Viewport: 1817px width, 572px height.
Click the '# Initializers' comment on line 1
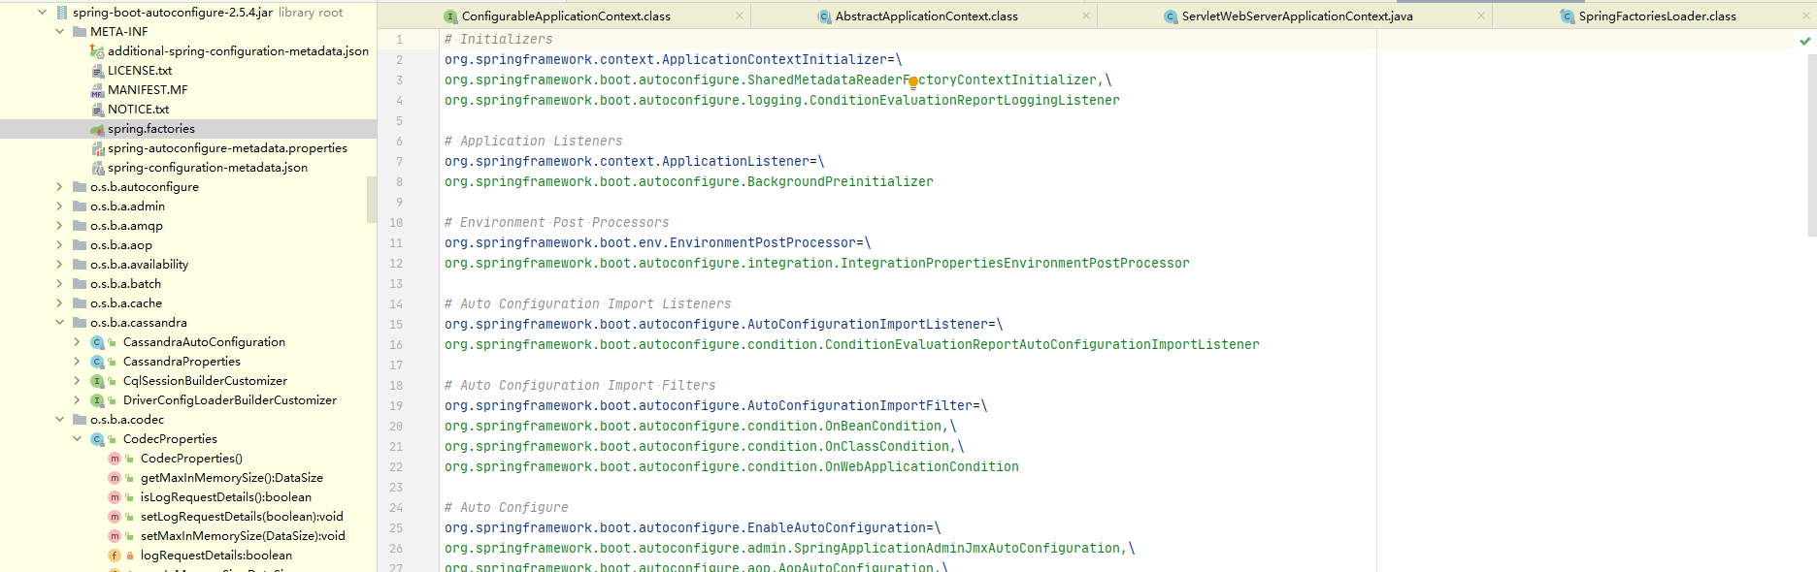[498, 40]
